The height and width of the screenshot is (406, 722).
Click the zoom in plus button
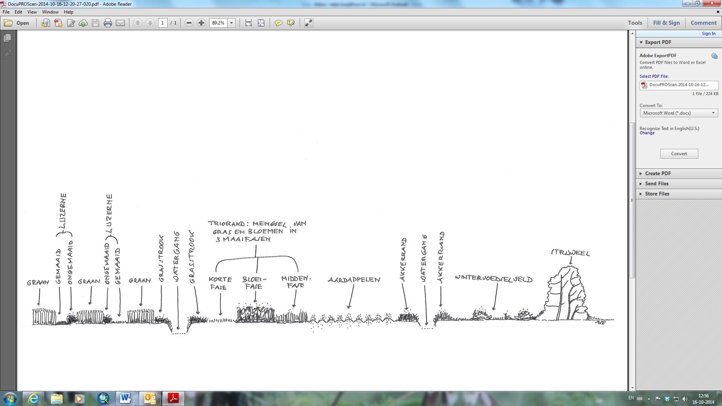201,23
